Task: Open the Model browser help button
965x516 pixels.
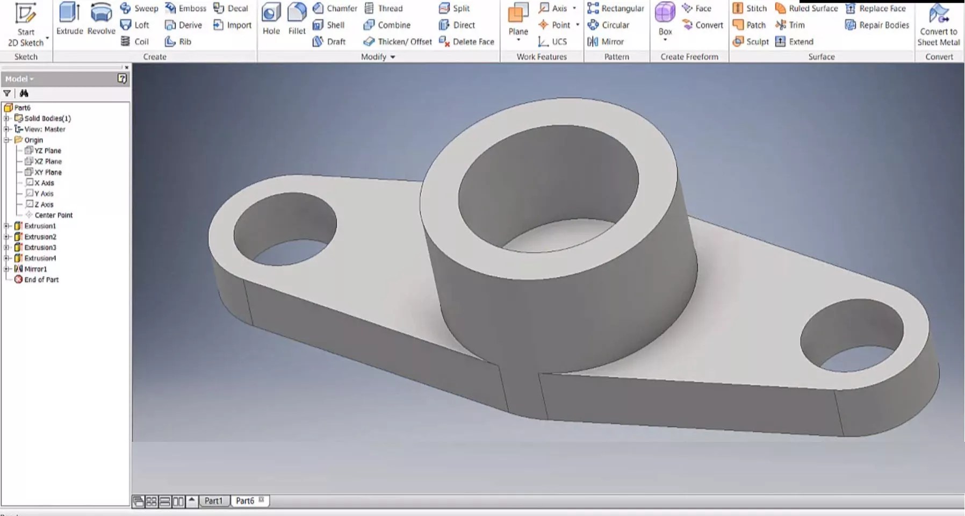Action: (x=122, y=78)
